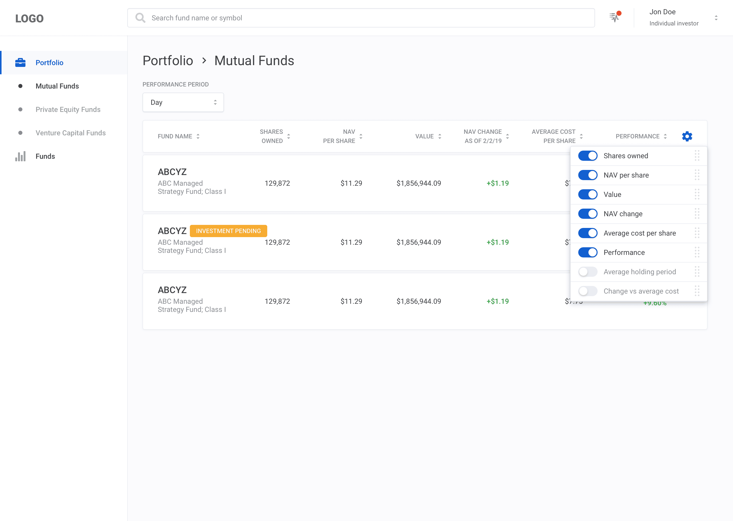Viewport: 733px width, 521px height.
Task: Turn off the NAV change toggle
Action: click(x=588, y=214)
